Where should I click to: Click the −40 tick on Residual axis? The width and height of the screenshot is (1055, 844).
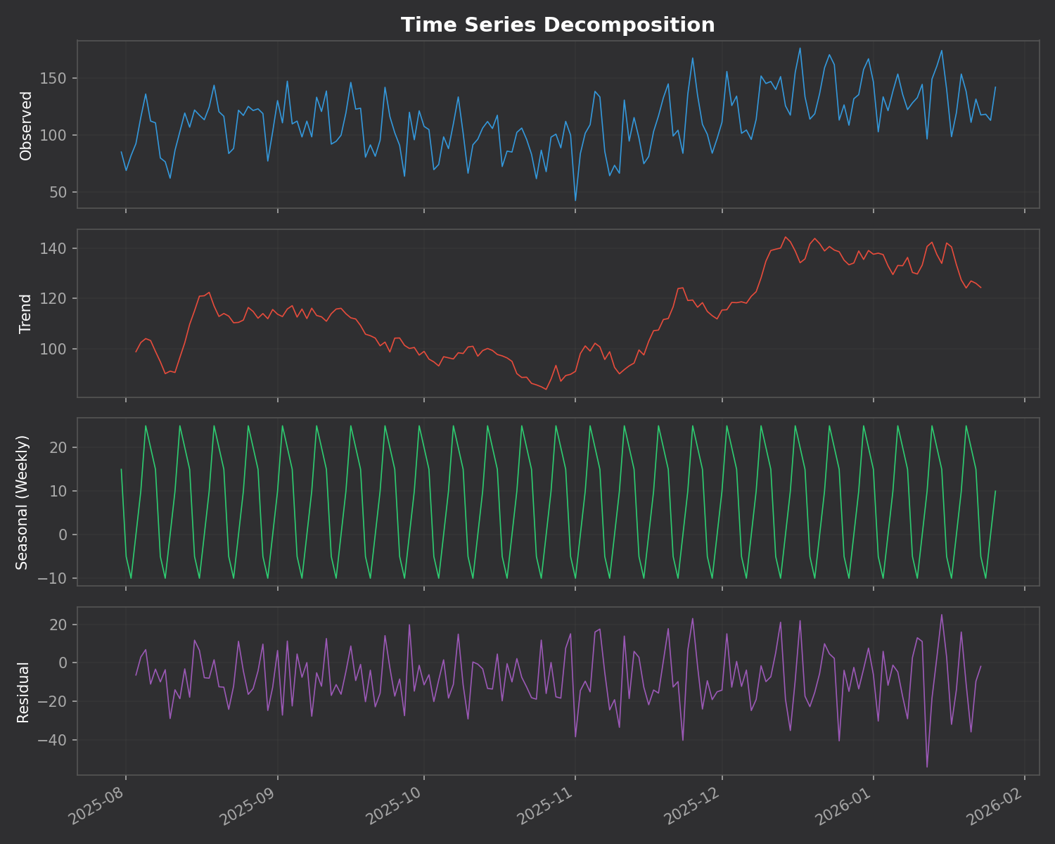tap(56, 740)
